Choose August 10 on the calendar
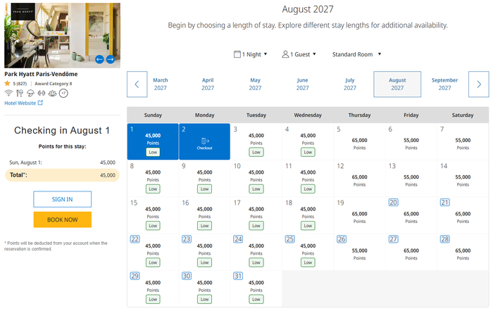493x311 pixels. [x=256, y=179]
